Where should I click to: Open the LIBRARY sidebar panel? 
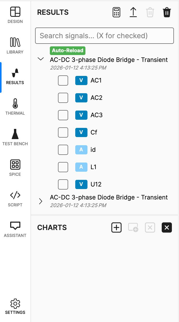(15, 45)
